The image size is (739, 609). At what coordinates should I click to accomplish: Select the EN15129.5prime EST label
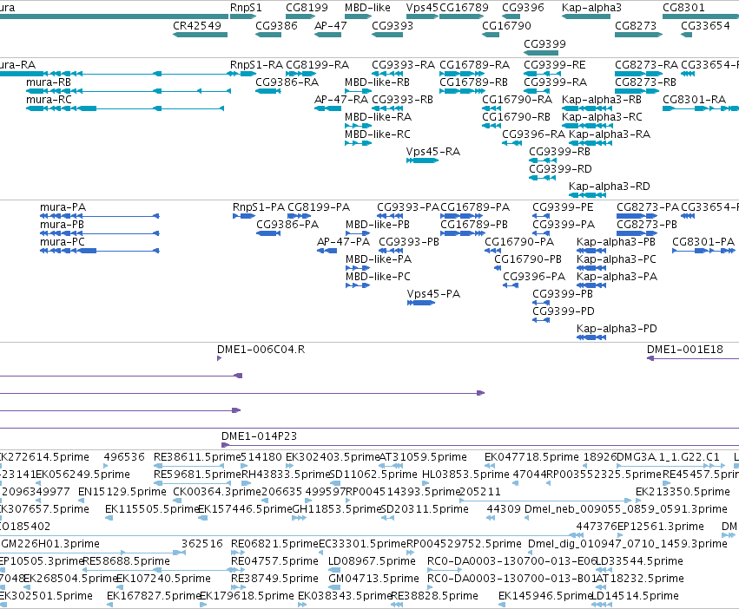click(122, 492)
